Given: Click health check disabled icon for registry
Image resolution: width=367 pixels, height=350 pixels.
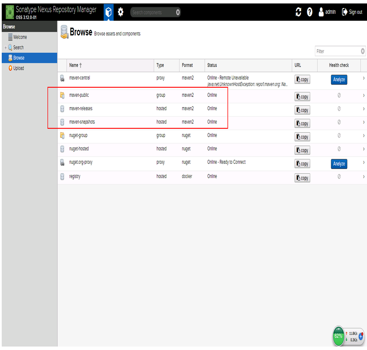Looking at the screenshot, I should 339,176.
